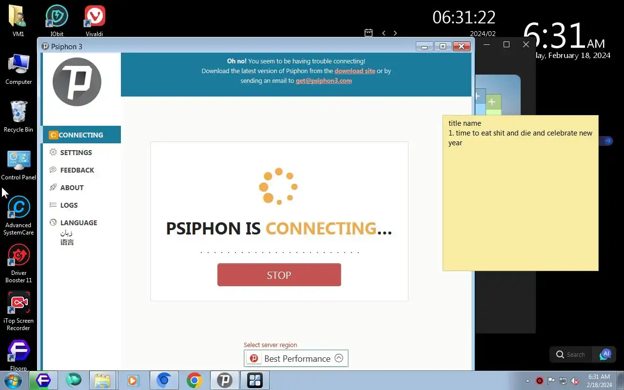Click the green plus tile in background window
This screenshot has width=624, height=390.
(x=492, y=102)
